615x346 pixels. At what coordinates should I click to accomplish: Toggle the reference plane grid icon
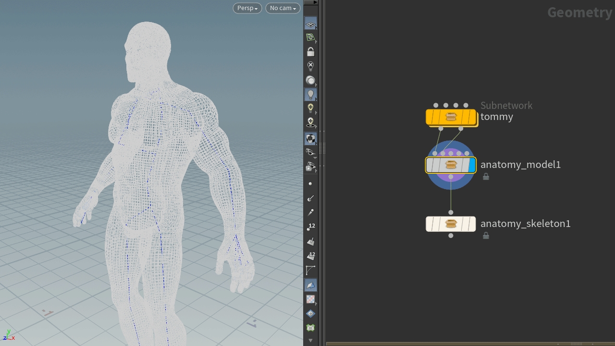310,24
